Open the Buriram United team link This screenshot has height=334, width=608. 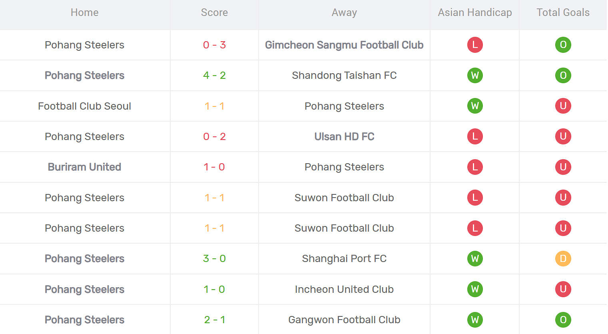click(x=84, y=167)
